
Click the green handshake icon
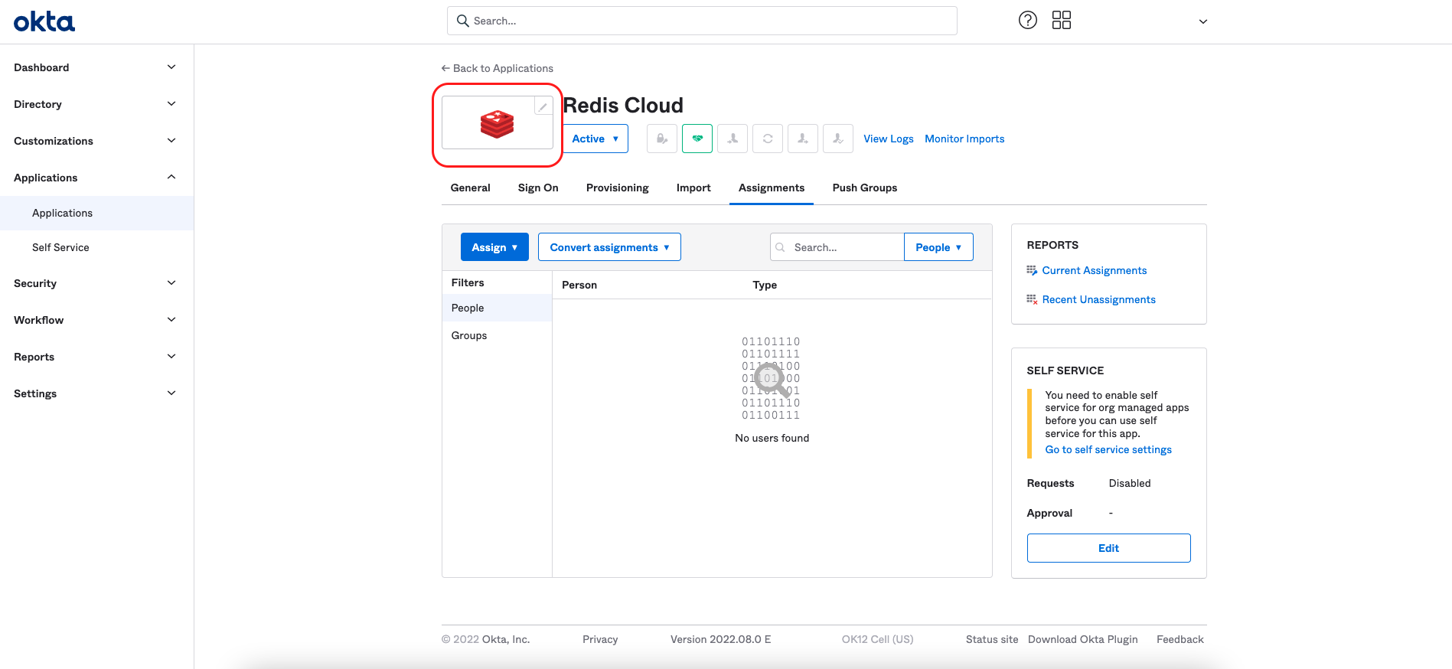point(697,139)
